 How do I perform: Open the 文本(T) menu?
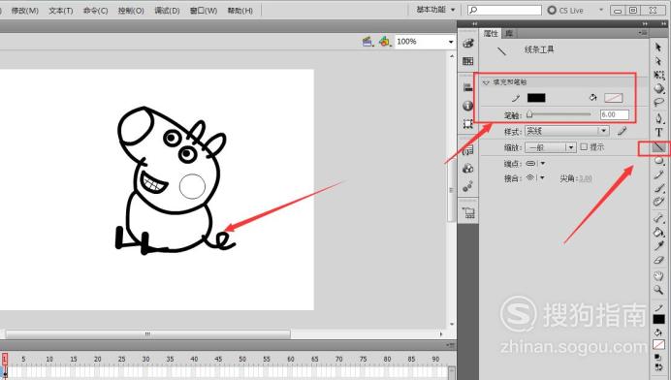pos(61,11)
